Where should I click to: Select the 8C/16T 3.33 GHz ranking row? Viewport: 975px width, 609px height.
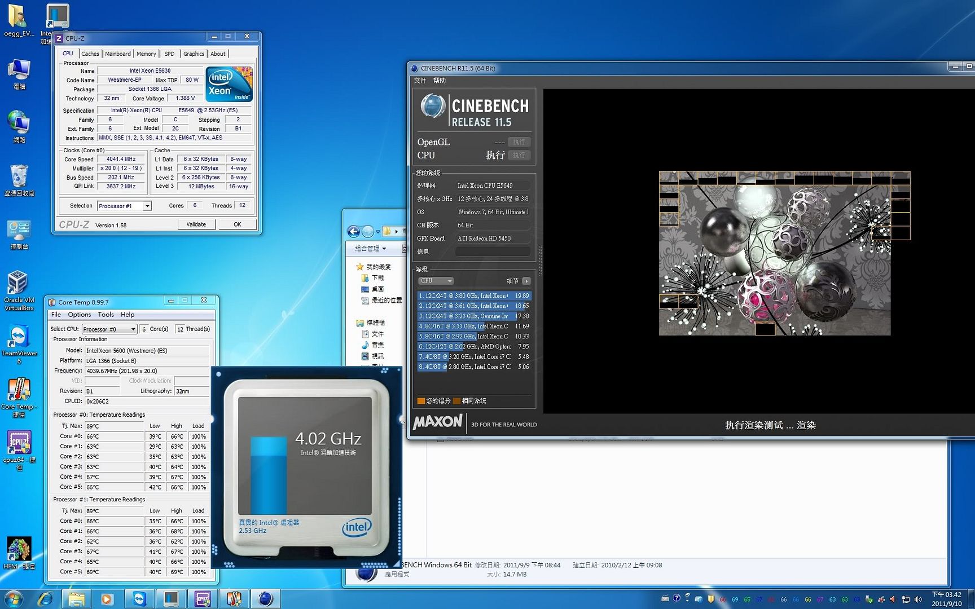pos(474,326)
